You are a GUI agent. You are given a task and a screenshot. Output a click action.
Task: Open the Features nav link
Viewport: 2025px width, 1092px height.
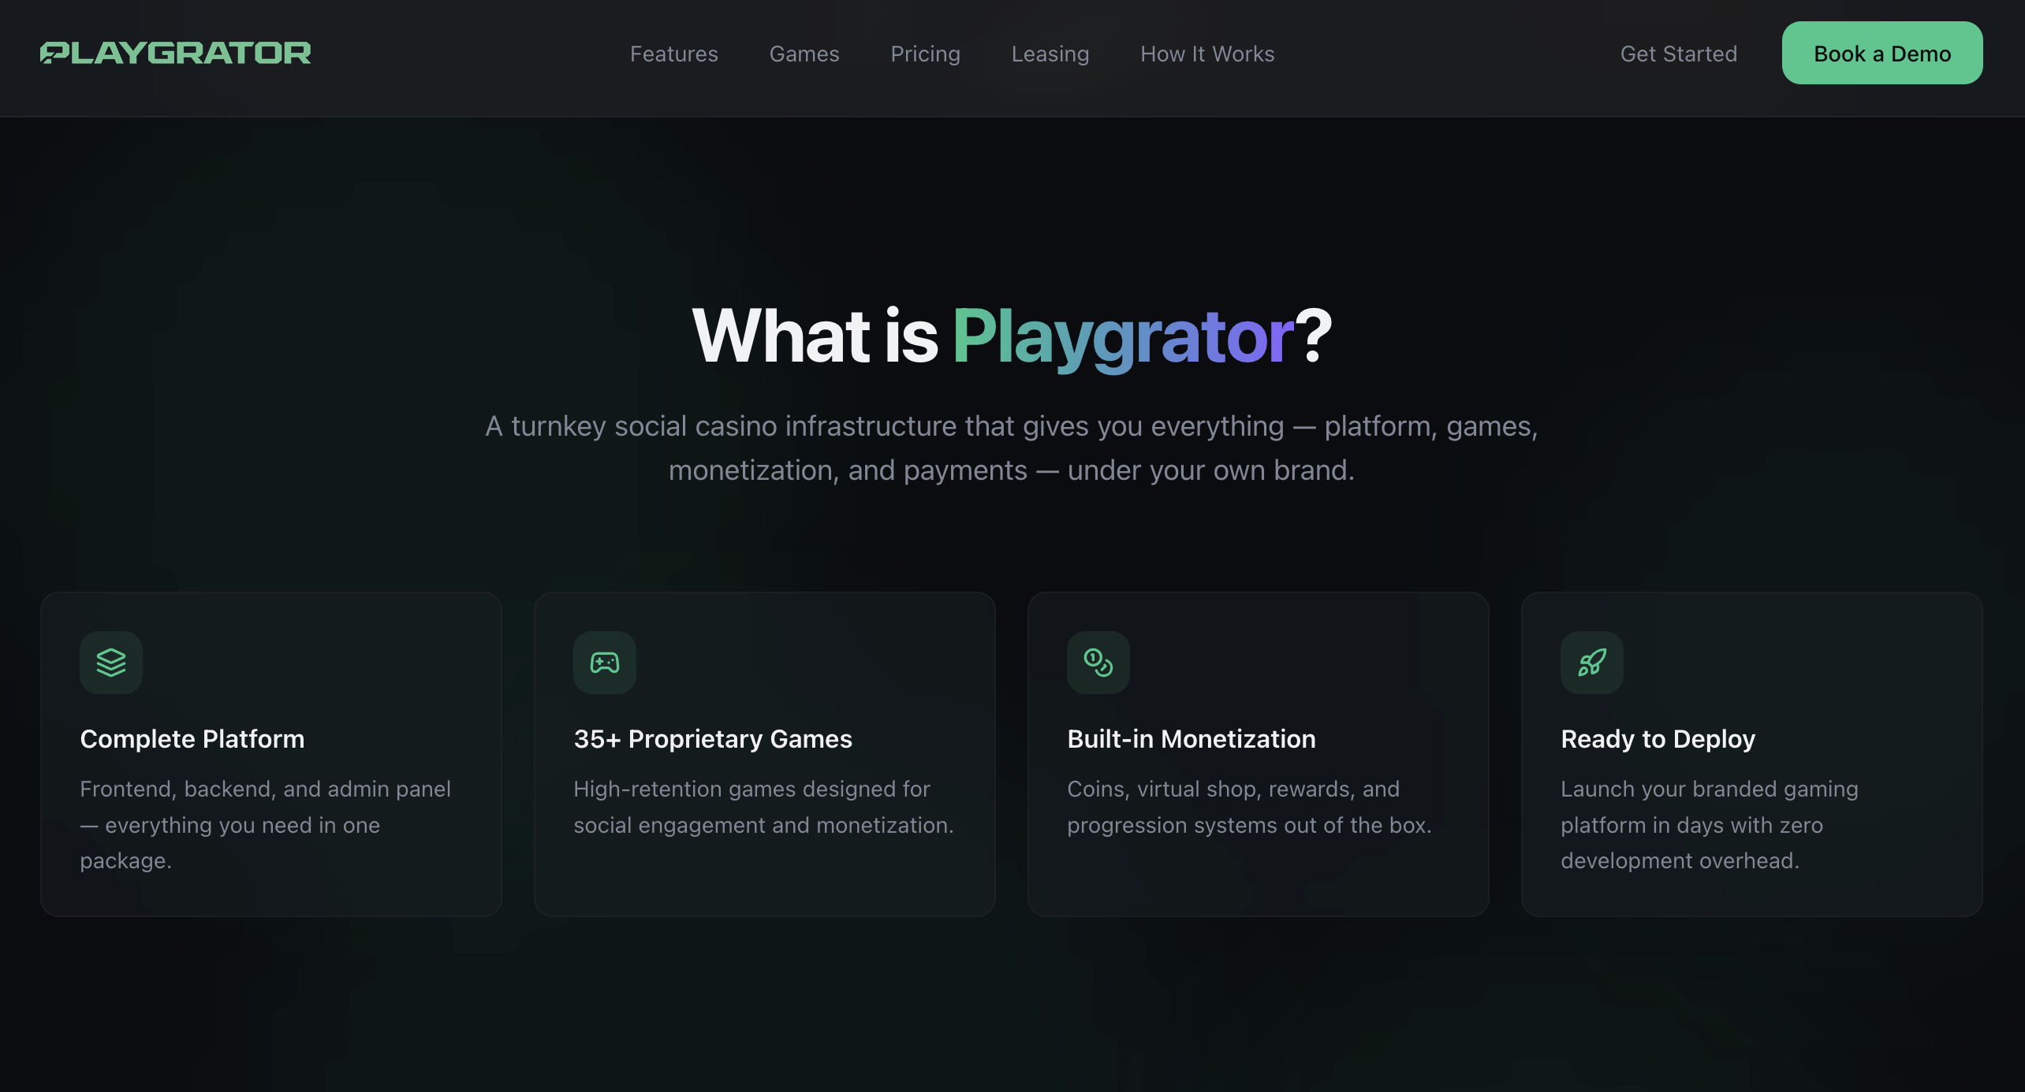673,54
